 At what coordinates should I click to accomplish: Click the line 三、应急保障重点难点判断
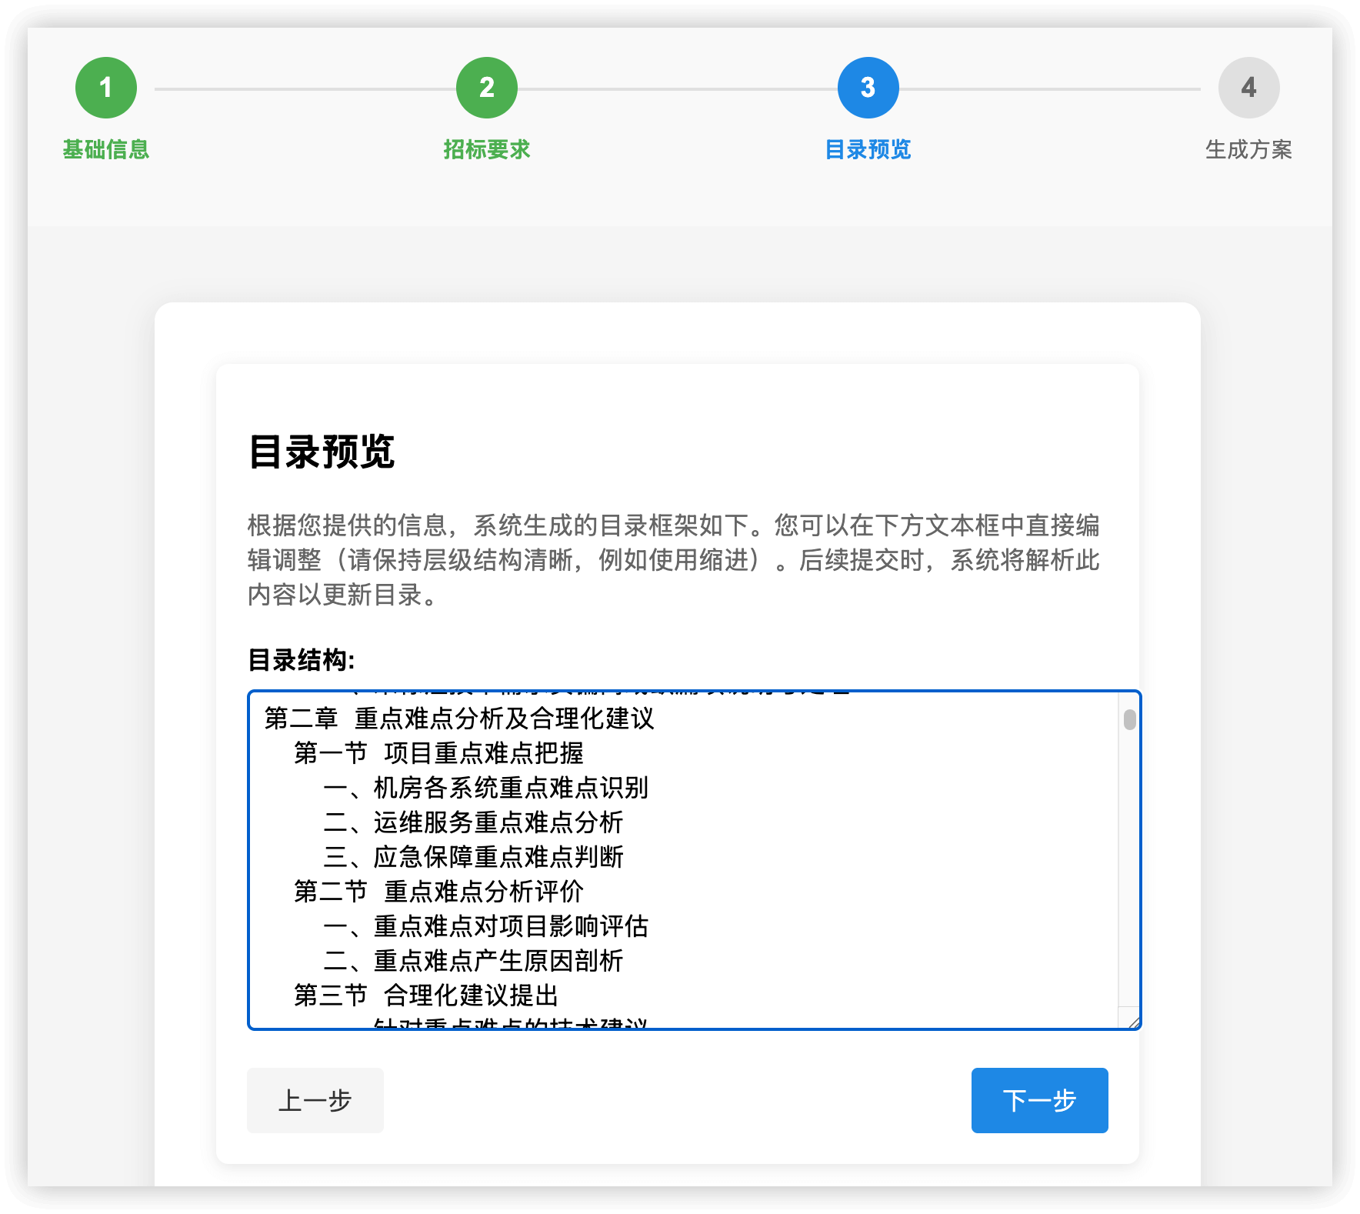click(x=473, y=857)
